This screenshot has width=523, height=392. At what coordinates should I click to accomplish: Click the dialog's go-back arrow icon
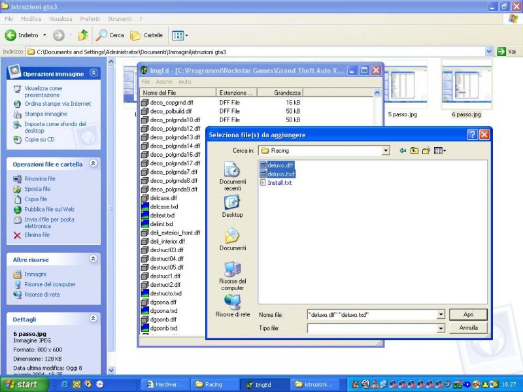[x=403, y=151]
